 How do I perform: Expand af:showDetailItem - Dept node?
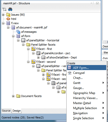(x=38, y=57)
